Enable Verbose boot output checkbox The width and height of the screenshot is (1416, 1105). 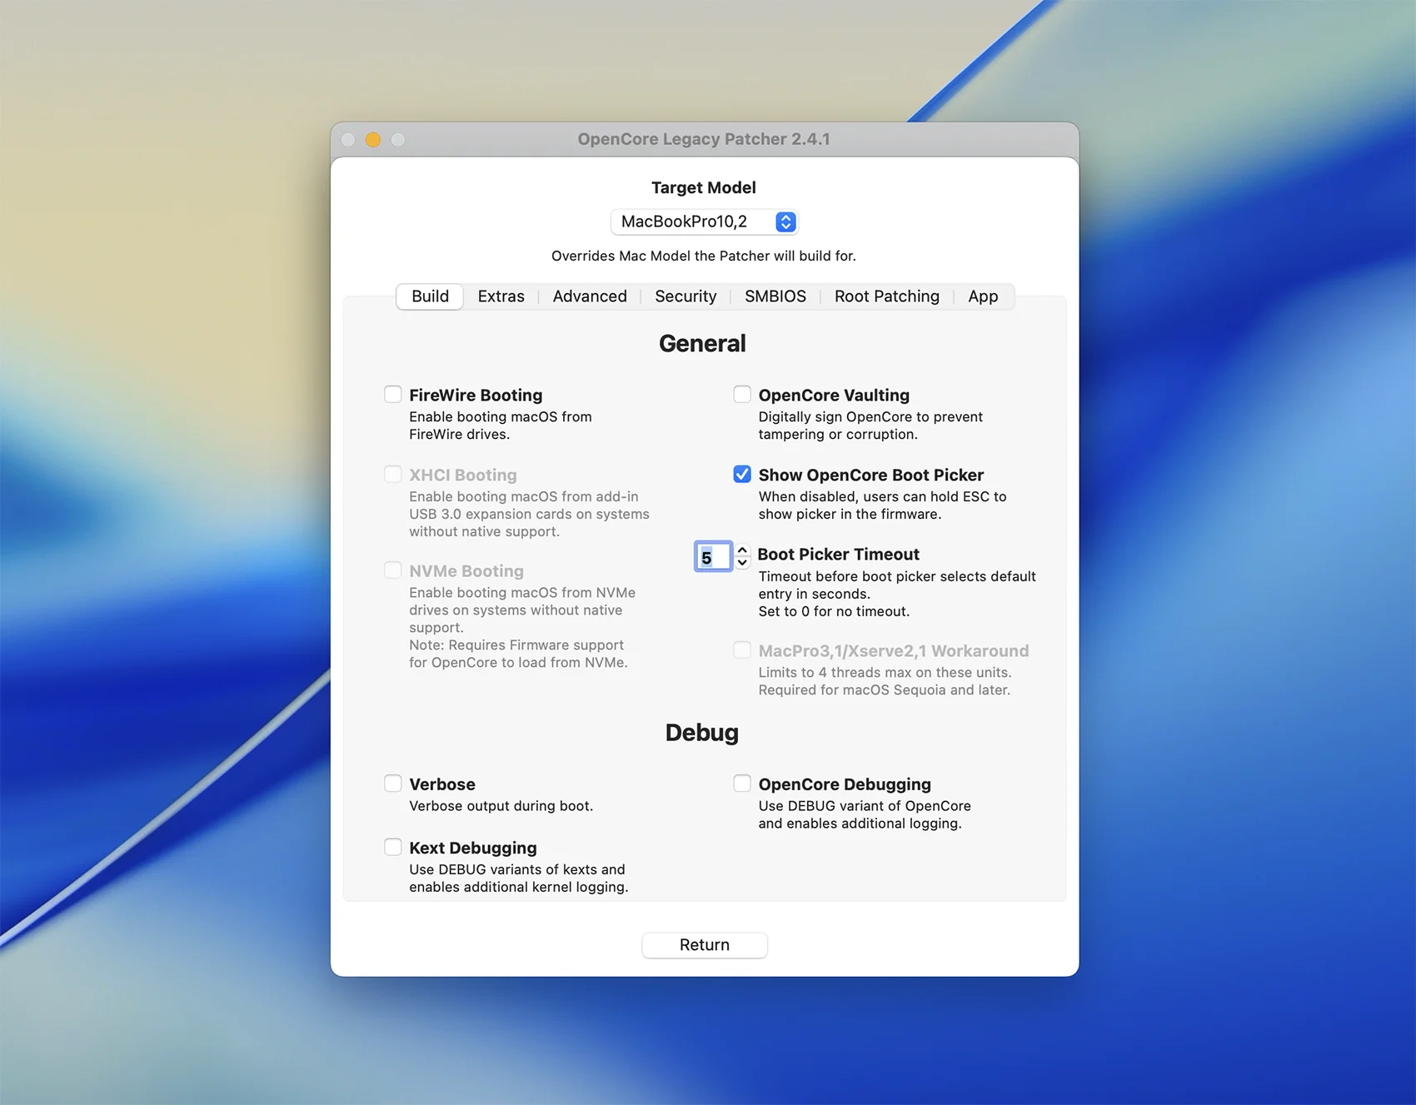point(392,784)
